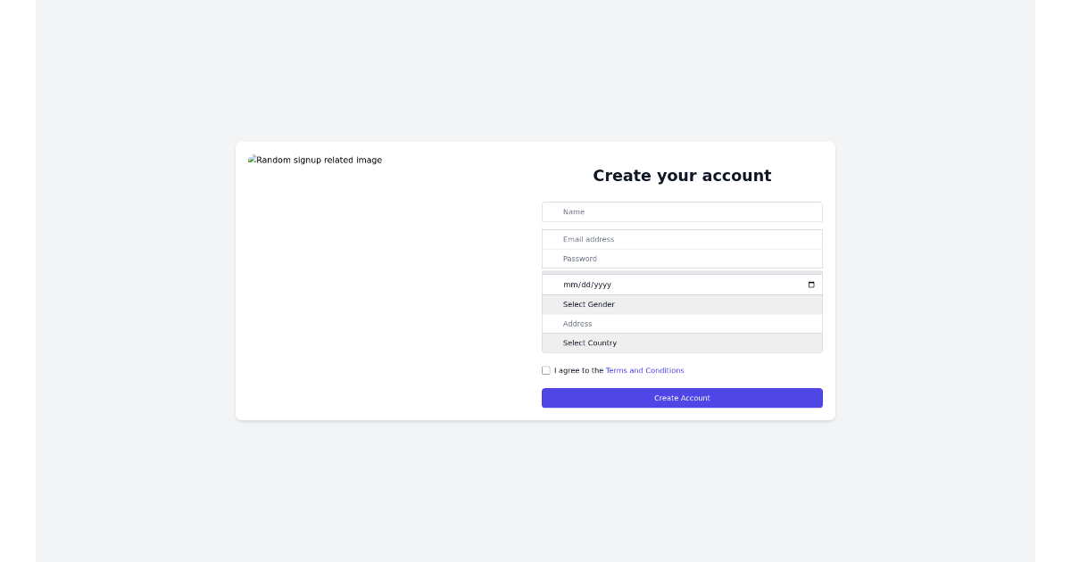Image resolution: width=1071 pixels, height=562 pixels.
Task: Select the Password field
Action: point(682,259)
